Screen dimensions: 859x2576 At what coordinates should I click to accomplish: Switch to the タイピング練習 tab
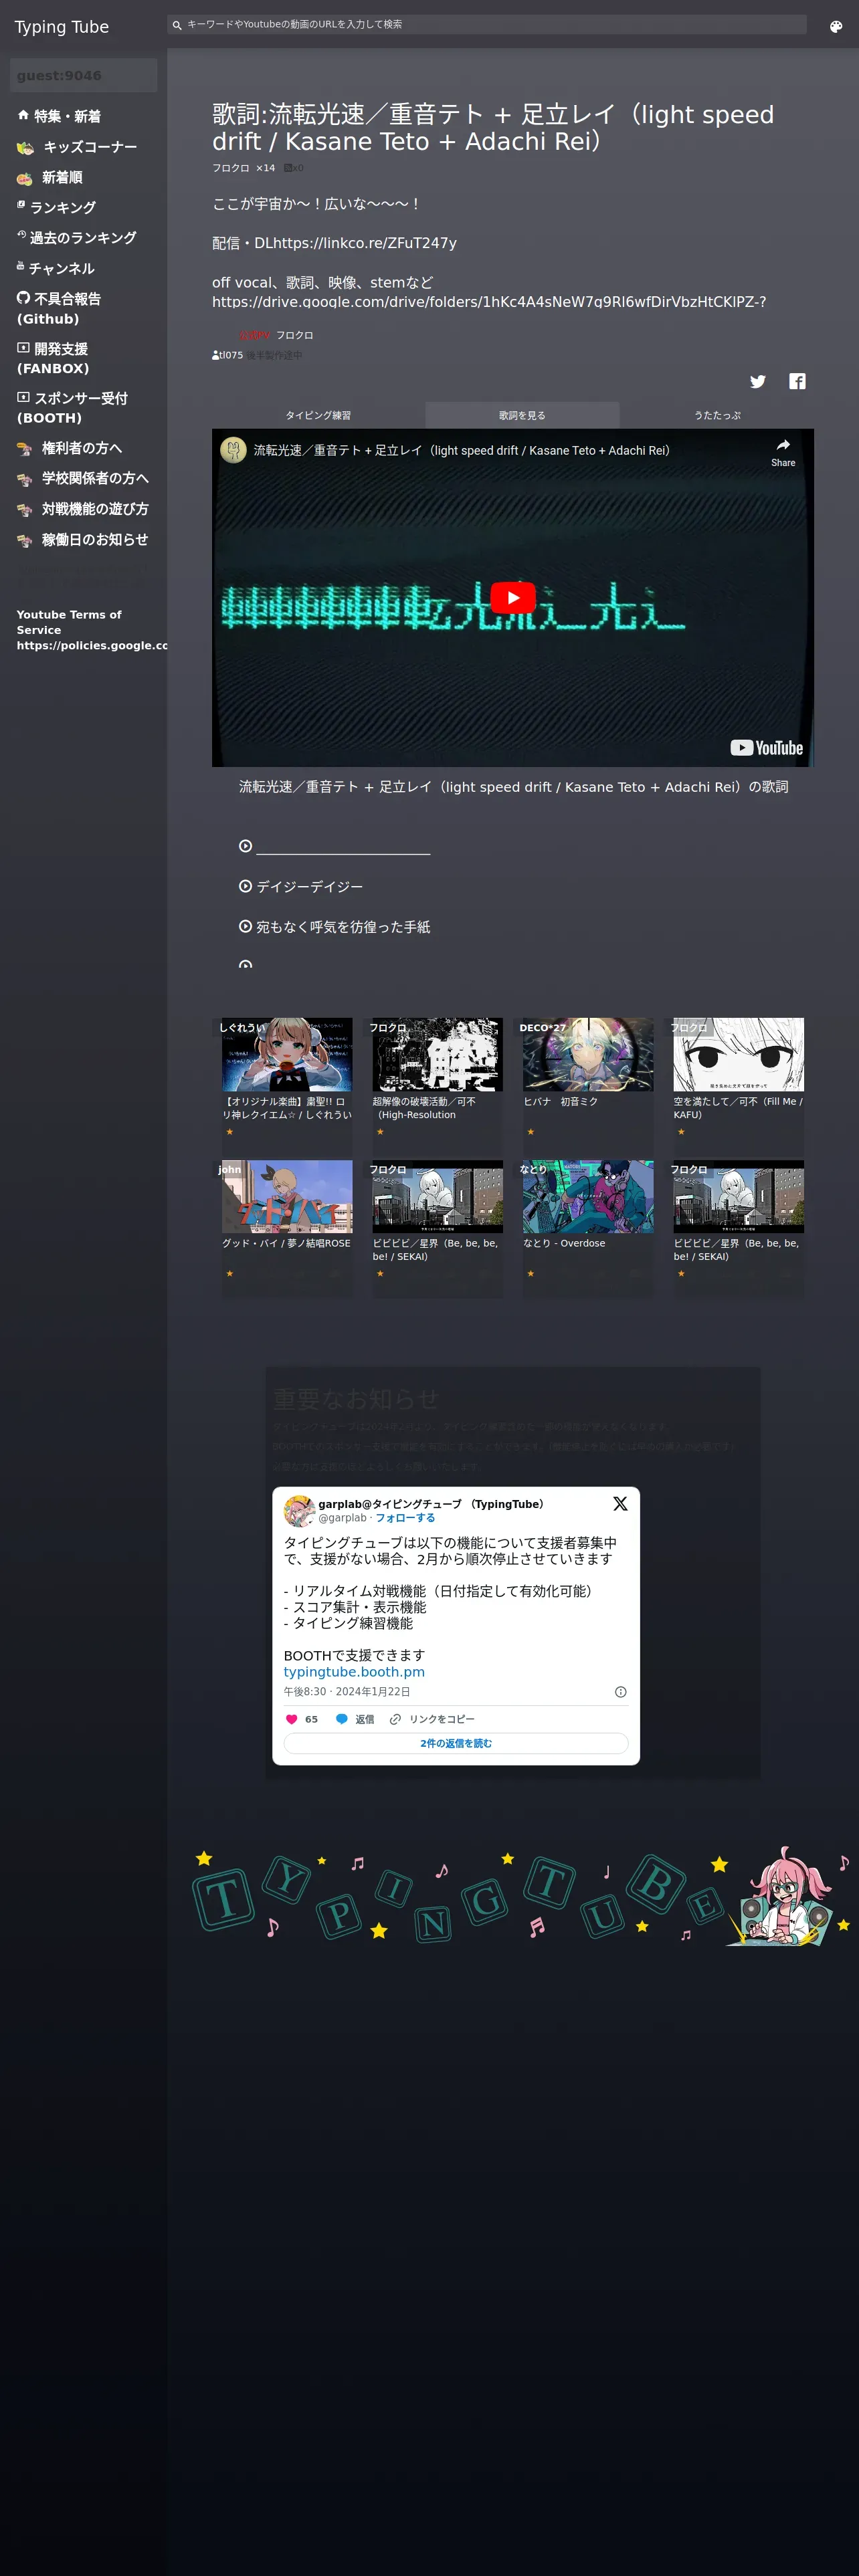318,416
